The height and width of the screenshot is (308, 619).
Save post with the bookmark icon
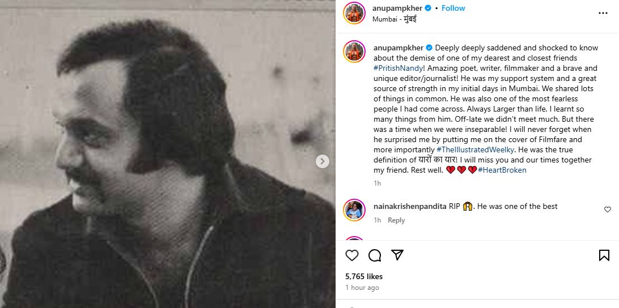(604, 255)
